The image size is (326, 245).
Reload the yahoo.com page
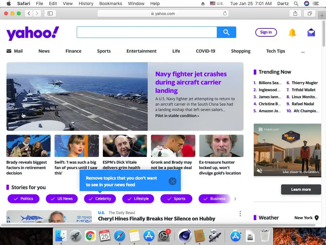[225, 13]
